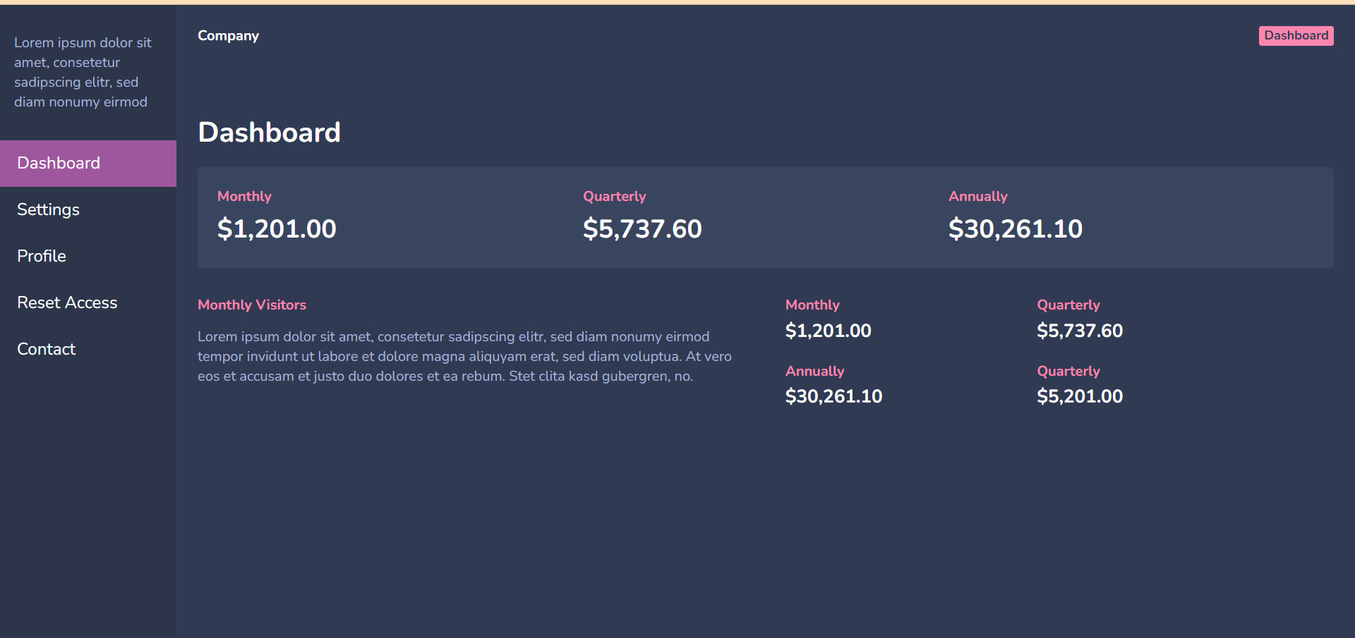Select the Annually value $30,261.10 in lower section
The image size is (1355, 638).
pos(833,396)
